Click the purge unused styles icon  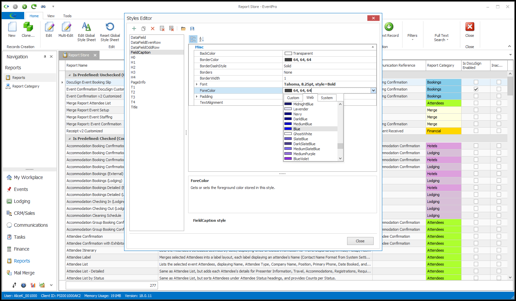click(x=171, y=29)
